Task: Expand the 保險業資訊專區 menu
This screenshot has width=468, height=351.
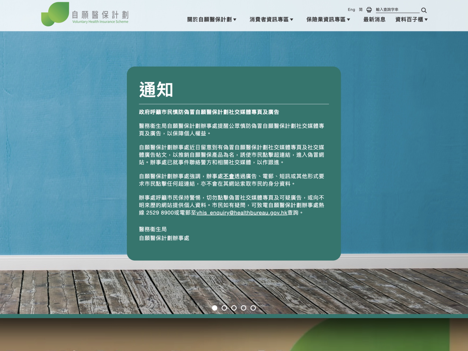Action: click(328, 19)
